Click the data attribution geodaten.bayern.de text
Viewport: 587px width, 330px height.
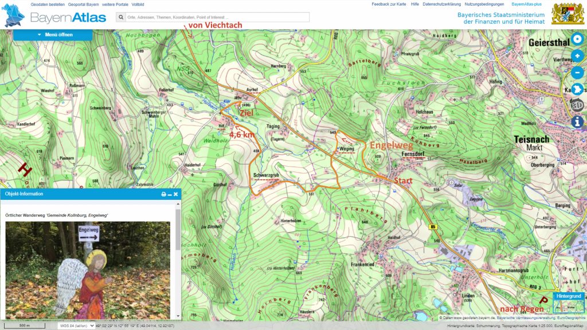[513, 317]
